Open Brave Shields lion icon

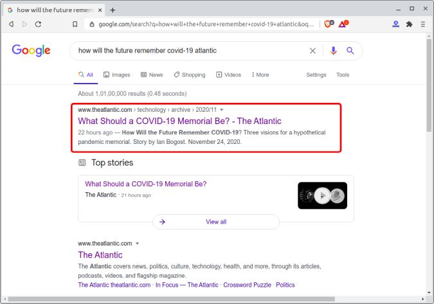[329, 24]
